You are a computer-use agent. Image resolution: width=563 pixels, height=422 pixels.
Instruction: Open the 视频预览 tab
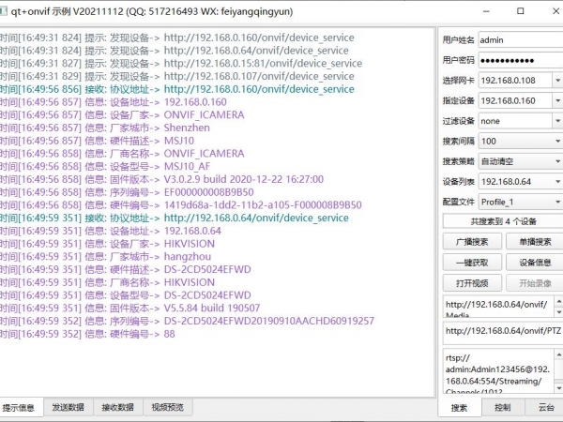[168, 408]
